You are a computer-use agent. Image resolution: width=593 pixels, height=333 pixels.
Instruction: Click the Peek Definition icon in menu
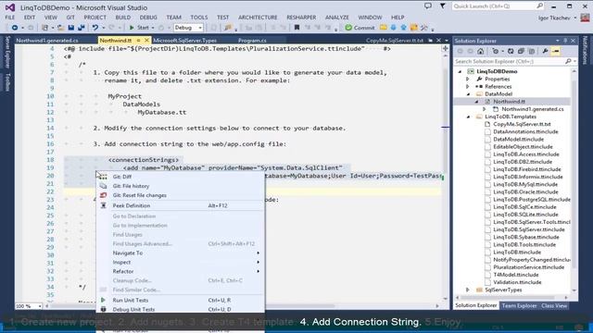click(x=103, y=205)
